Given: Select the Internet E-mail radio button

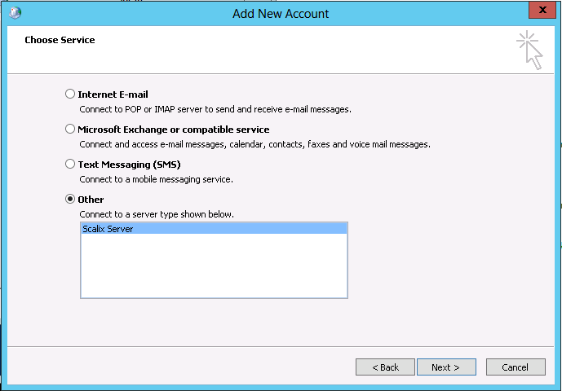Looking at the screenshot, I should coord(70,94).
